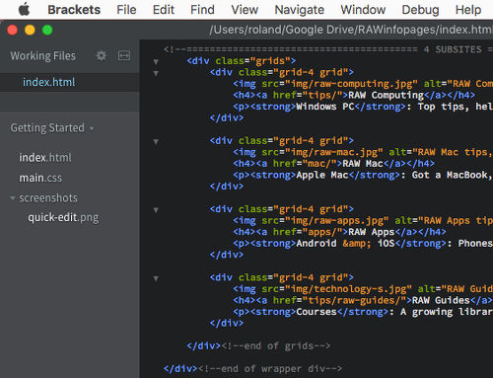
Task: Open the Navigate menu
Action: (x=300, y=10)
